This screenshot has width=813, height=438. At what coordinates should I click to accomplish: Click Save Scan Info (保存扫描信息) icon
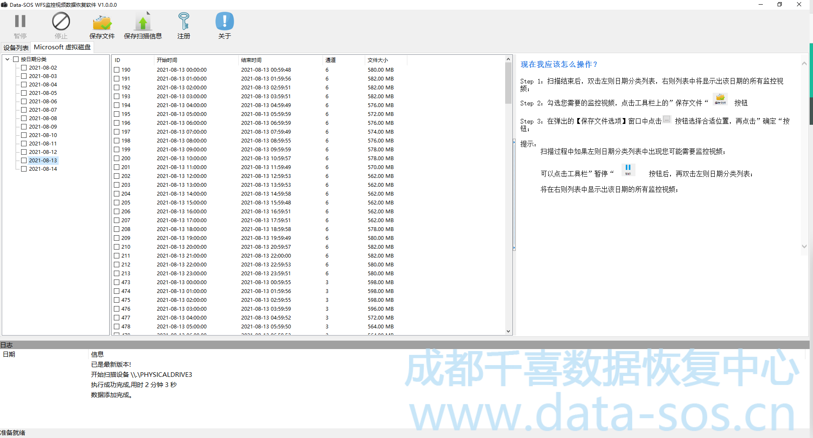[143, 22]
